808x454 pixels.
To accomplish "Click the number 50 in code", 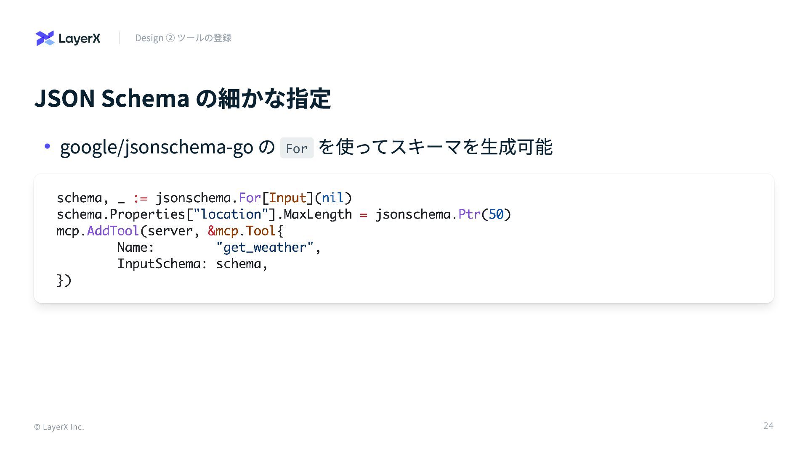I will (x=496, y=214).
